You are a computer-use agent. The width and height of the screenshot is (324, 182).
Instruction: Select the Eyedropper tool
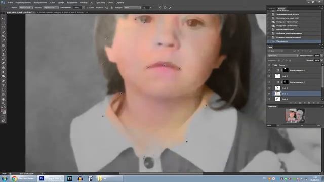click(3, 41)
